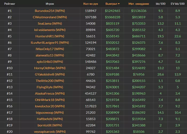Open player ILuvAvrilLavigne91 (WPN)
This screenshot has width=187, height=134.
pyautogui.click(x=50, y=42)
